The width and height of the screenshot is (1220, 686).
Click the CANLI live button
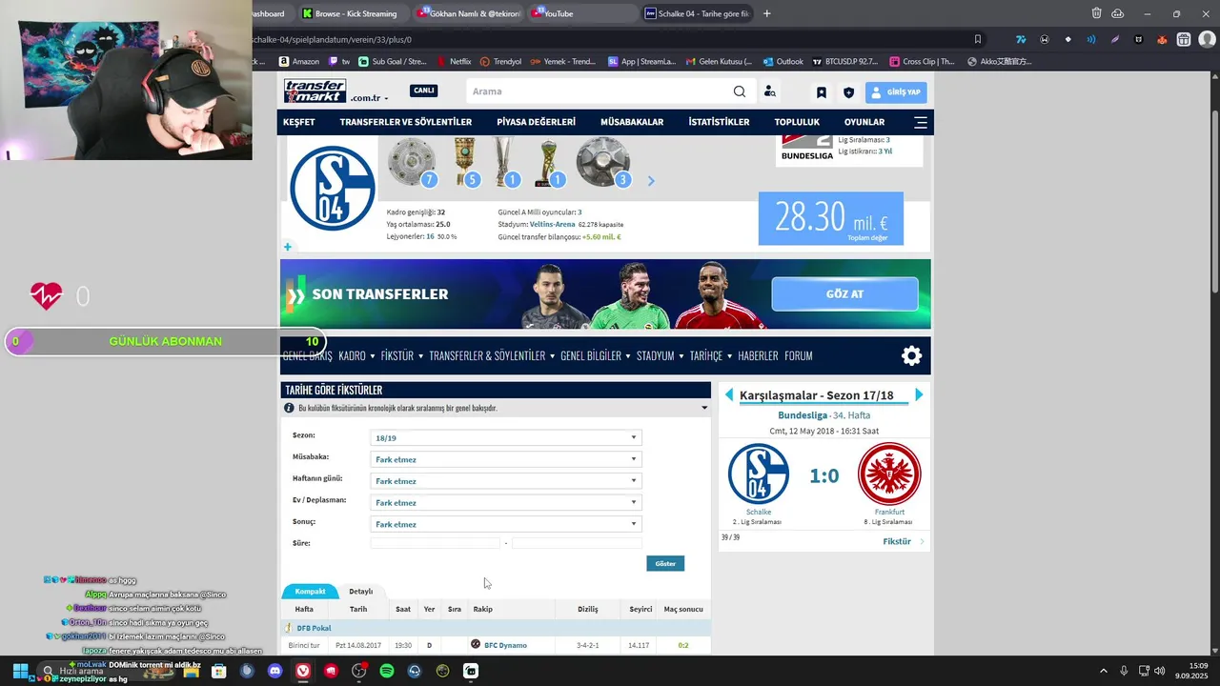[x=424, y=91]
